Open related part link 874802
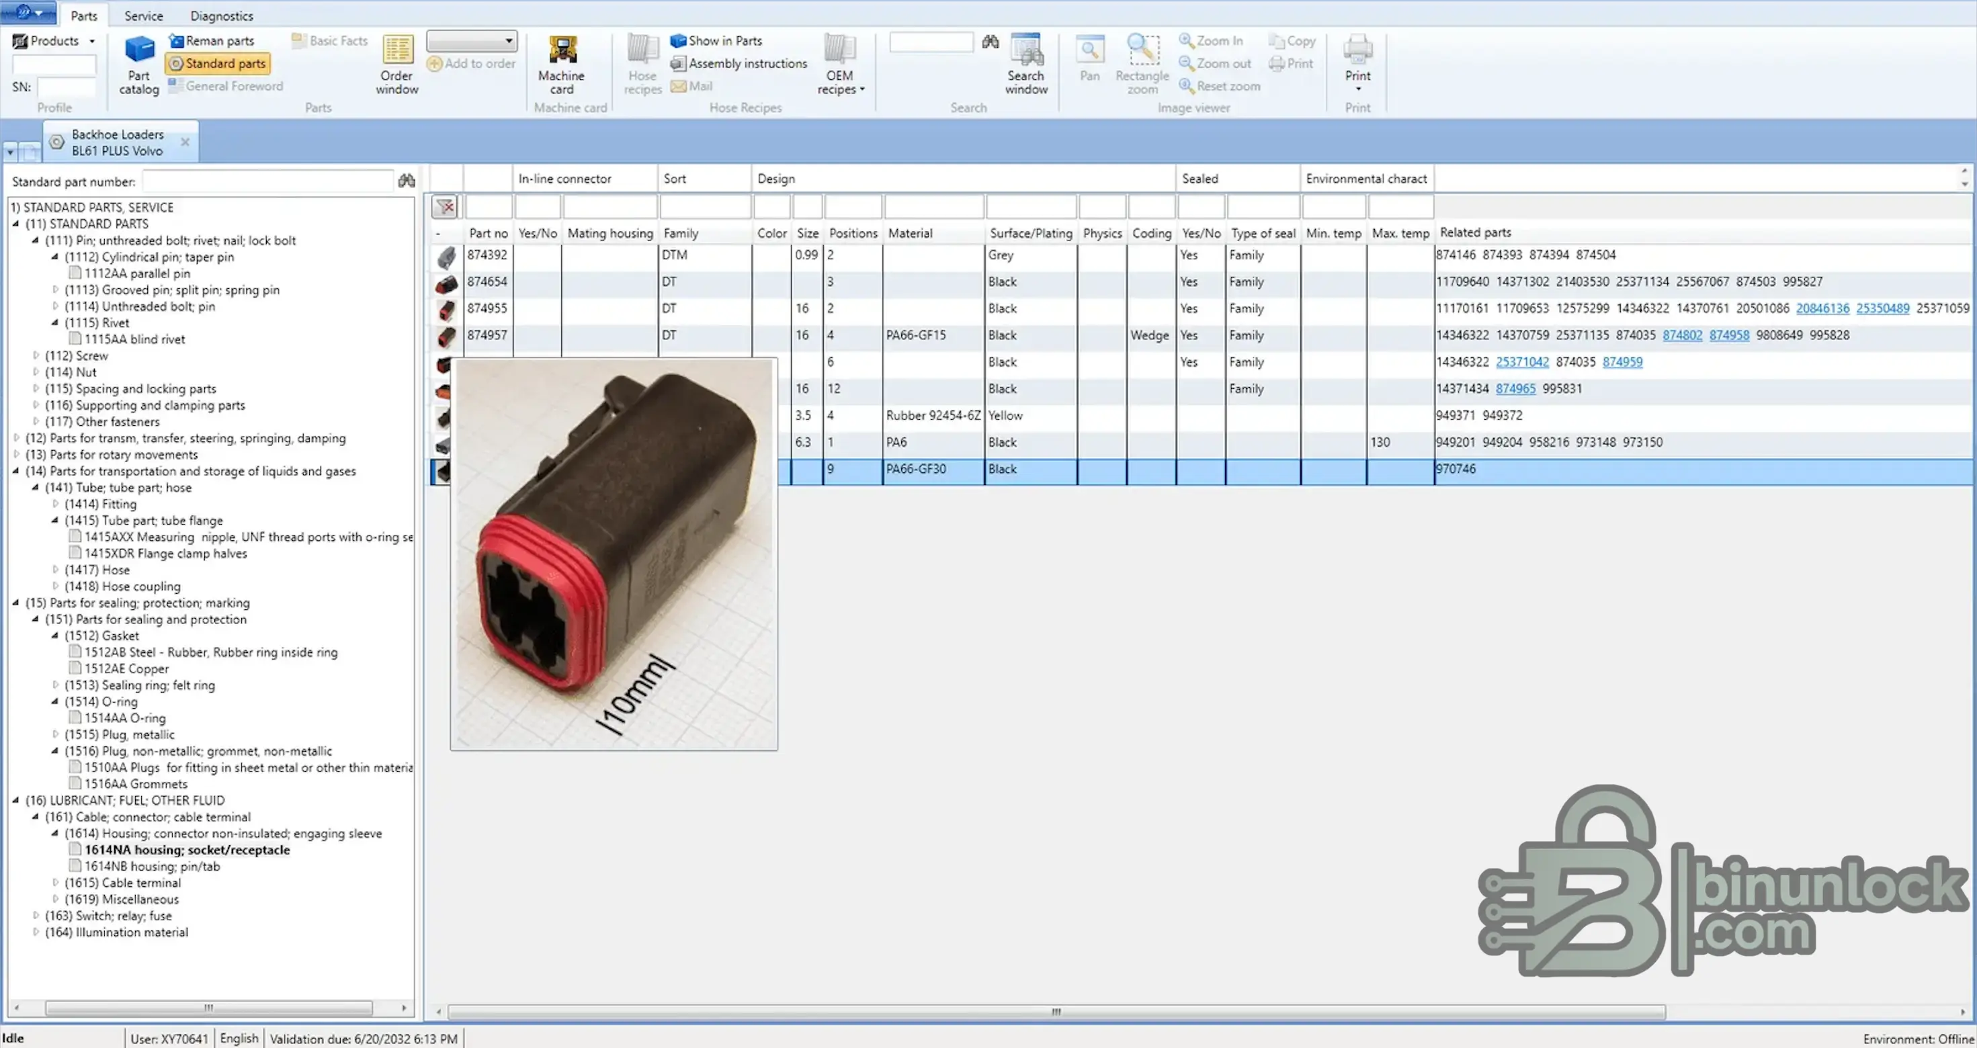The width and height of the screenshot is (1977, 1048). point(1682,335)
